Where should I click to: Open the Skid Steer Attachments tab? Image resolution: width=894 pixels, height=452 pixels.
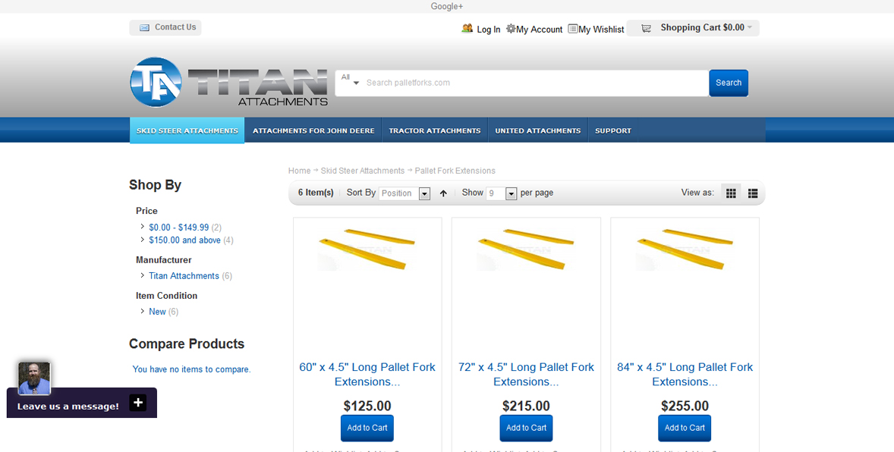(x=187, y=130)
